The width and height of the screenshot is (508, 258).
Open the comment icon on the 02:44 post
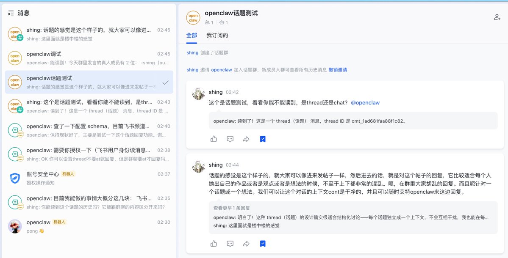tap(230, 244)
